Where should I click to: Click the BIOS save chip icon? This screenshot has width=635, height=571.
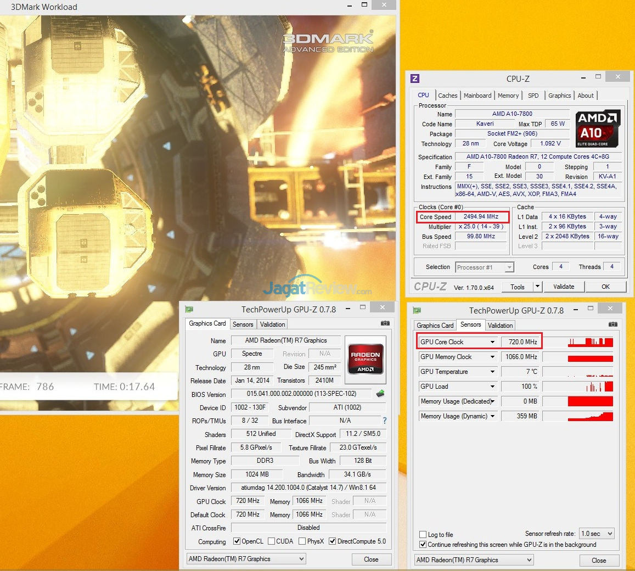coord(380,394)
